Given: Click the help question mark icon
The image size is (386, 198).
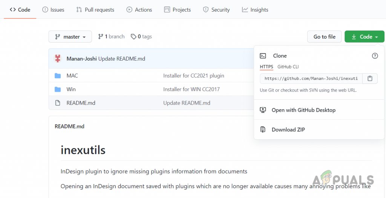Looking at the screenshot, I should coord(375,56).
